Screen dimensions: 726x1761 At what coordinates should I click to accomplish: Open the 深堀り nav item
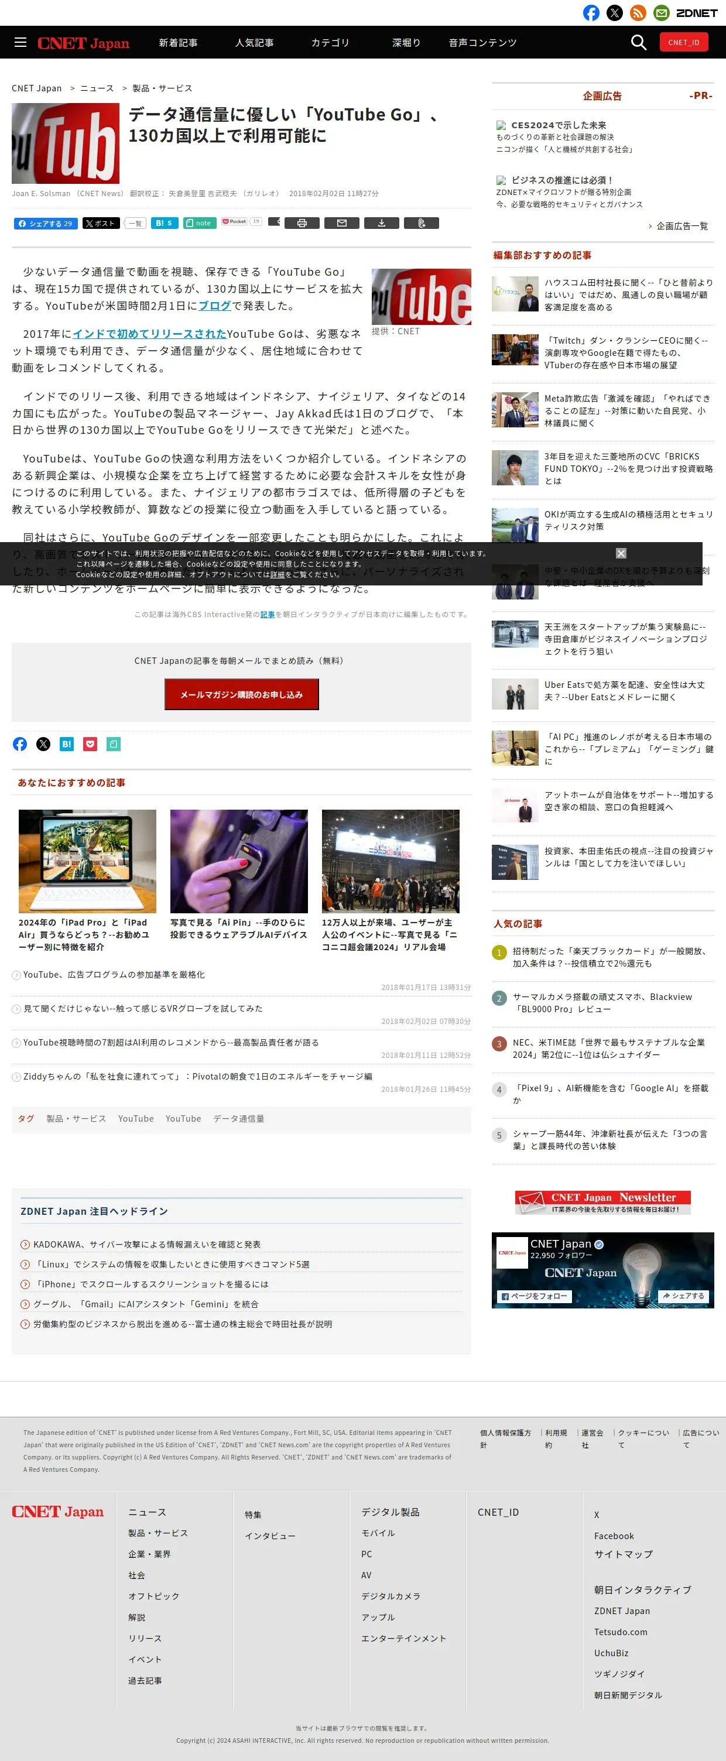[406, 42]
